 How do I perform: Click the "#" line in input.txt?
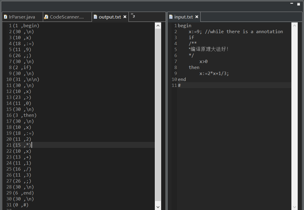179,85
